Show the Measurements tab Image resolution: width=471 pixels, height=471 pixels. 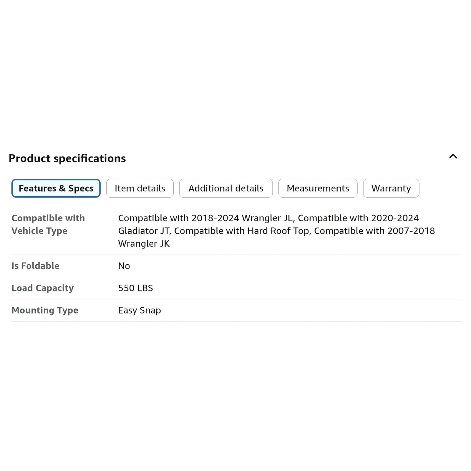point(318,188)
